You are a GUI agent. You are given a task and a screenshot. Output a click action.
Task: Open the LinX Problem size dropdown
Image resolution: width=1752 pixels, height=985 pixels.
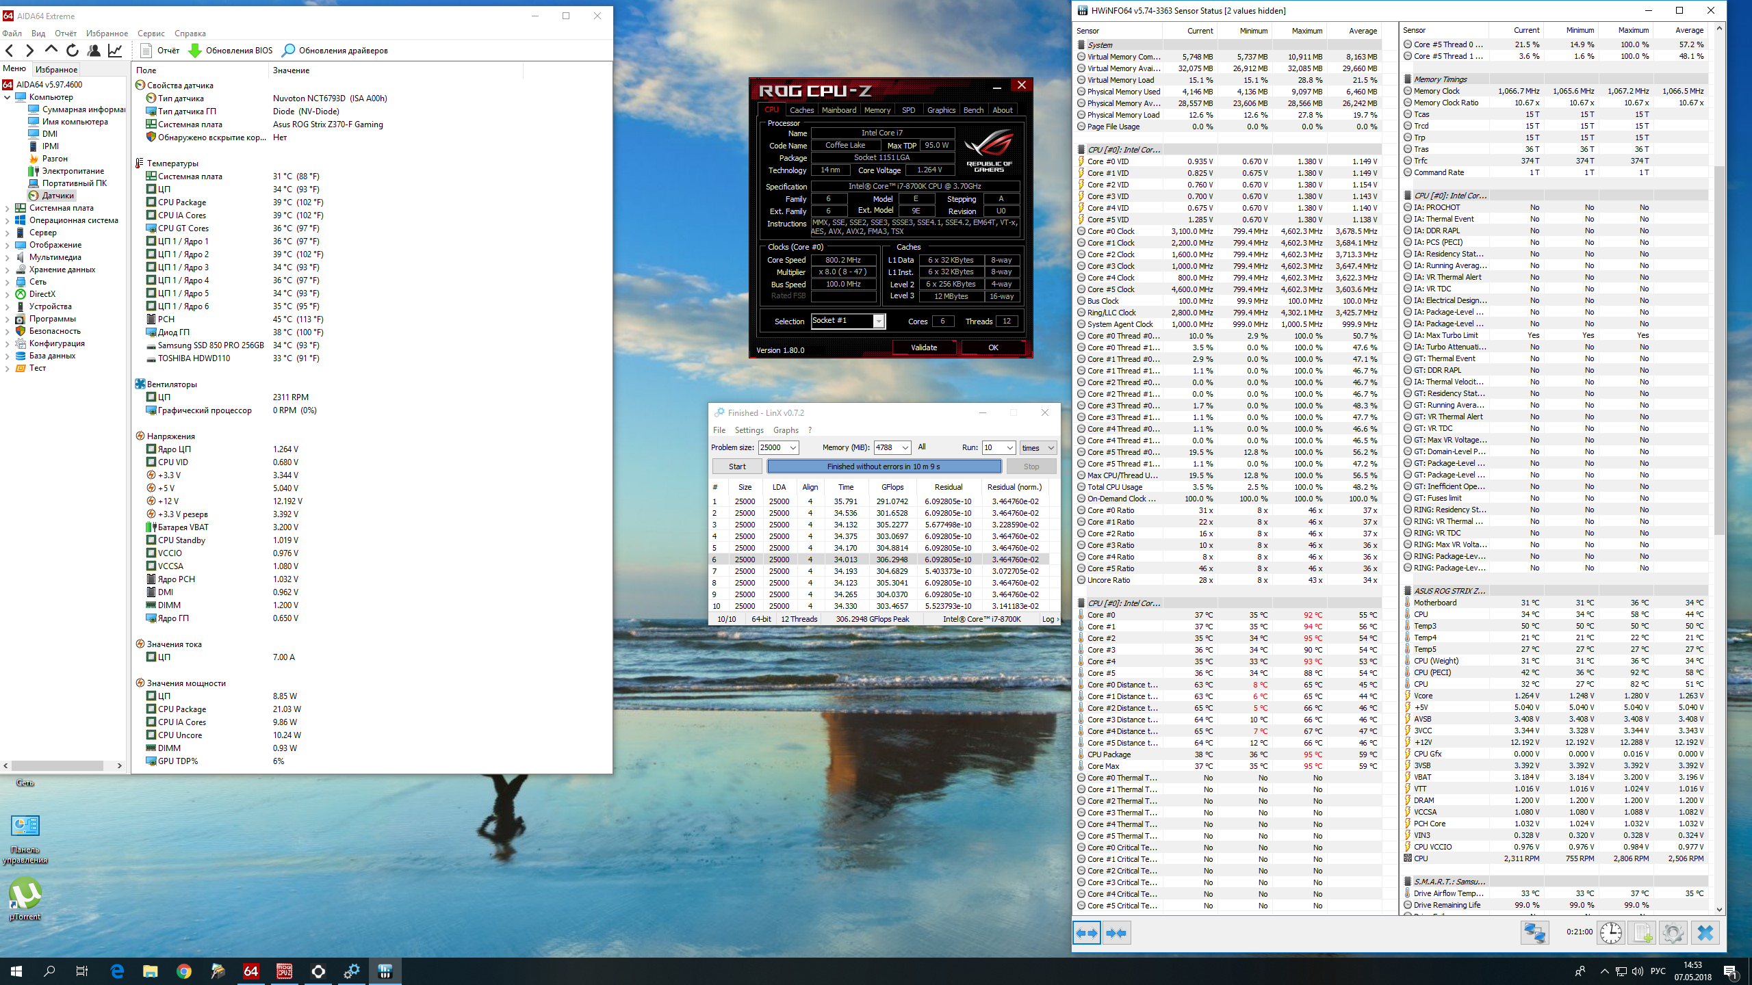click(x=793, y=447)
